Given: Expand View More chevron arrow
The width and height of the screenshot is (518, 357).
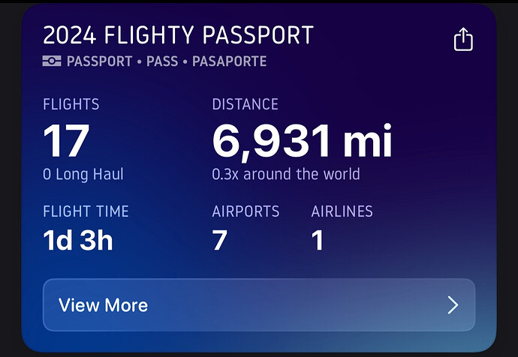Looking at the screenshot, I should tap(453, 304).
